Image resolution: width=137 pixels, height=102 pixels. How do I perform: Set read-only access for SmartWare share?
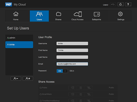(x=81, y=94)
